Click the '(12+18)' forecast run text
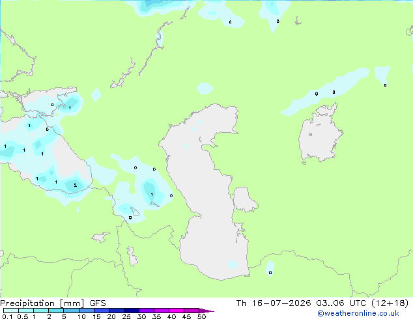The image size is (413, 319). pos(390,303)
